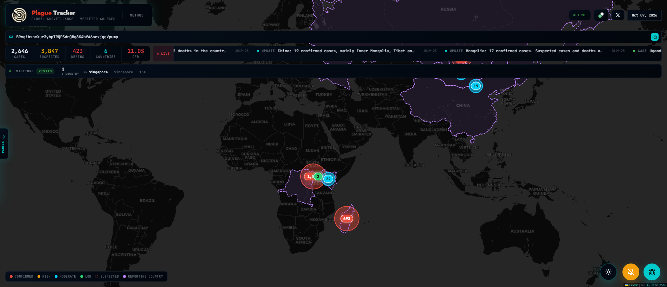Click the LOW legend entry
This screenshot has width=667, height=287.
(86, 276)
